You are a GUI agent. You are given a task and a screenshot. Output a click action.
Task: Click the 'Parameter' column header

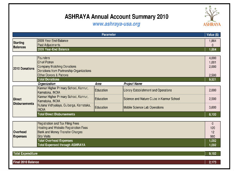(x=109, y=35)
